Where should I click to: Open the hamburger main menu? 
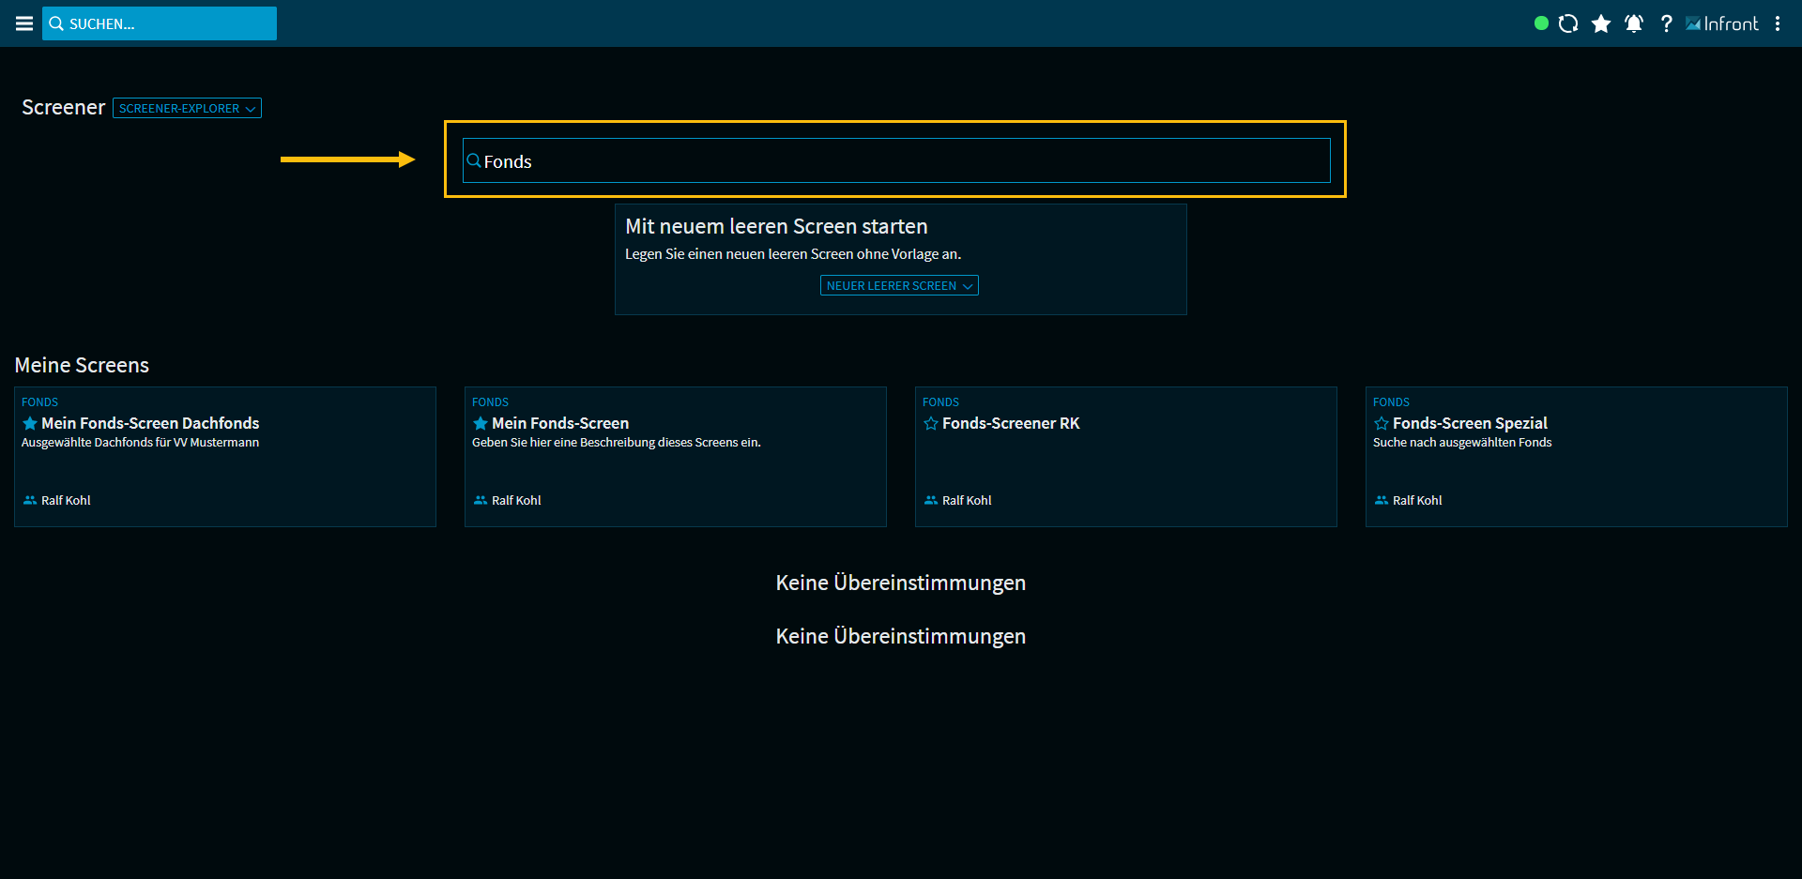[x=24, y=23]
